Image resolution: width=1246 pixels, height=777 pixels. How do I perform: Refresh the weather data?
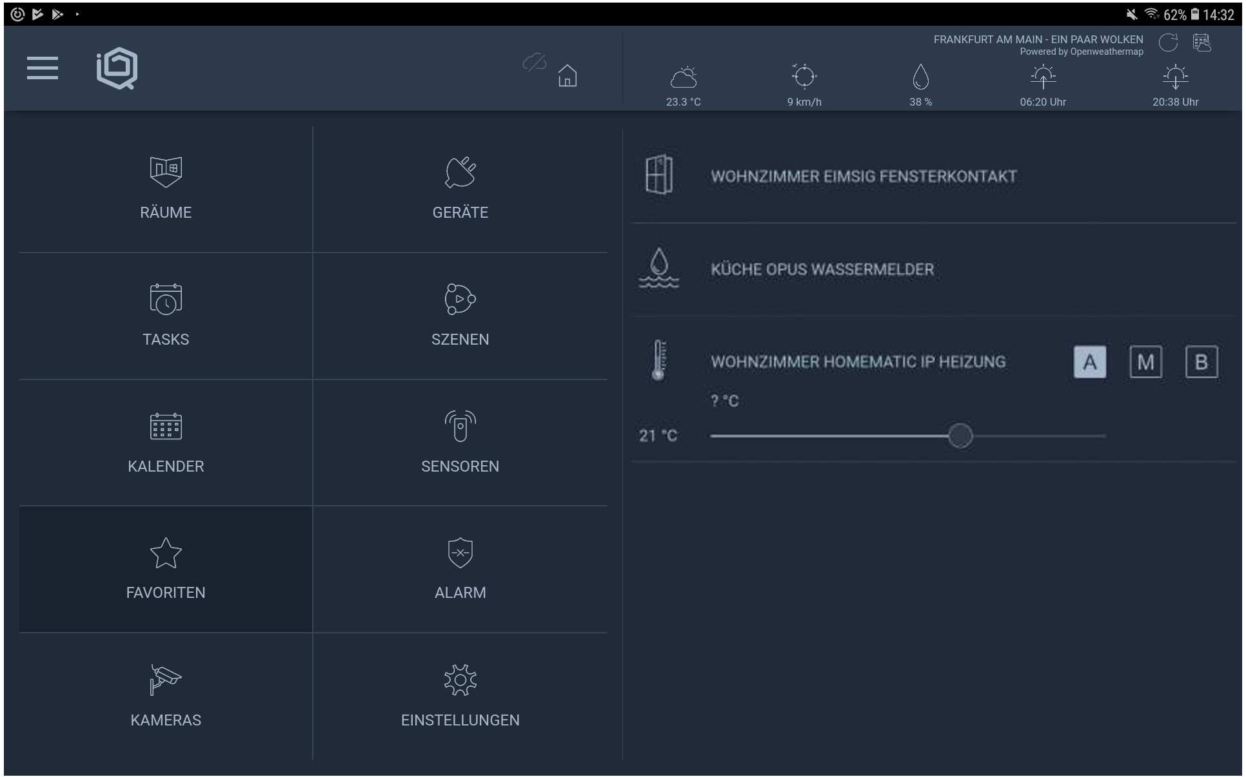[1168, 43]
